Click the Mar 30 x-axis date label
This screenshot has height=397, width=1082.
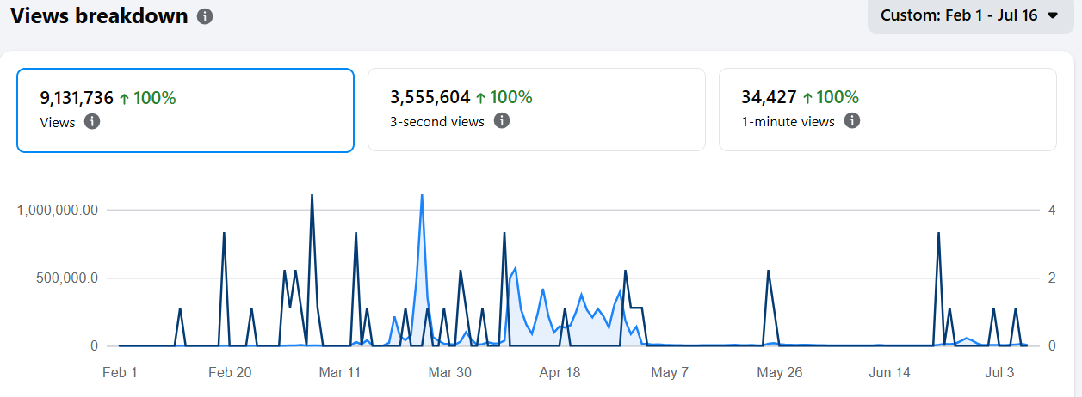pos(450,372)
